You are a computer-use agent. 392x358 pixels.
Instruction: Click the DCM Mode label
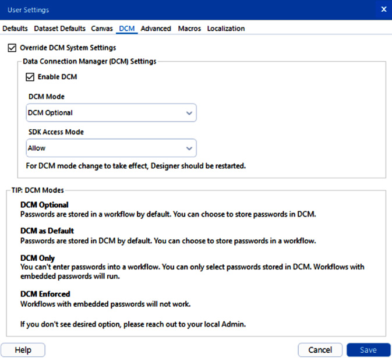click(47, 97)
